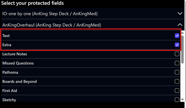Click the AnKingOverhaul note type header

pyautogui.click(x=52, y=25)
